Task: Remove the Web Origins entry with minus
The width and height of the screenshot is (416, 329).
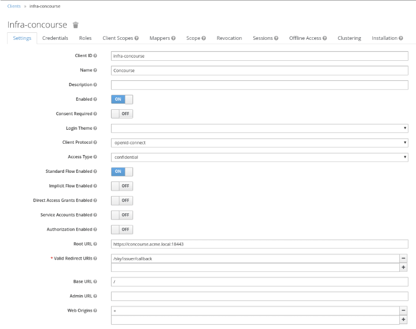Action: (403, 311)
